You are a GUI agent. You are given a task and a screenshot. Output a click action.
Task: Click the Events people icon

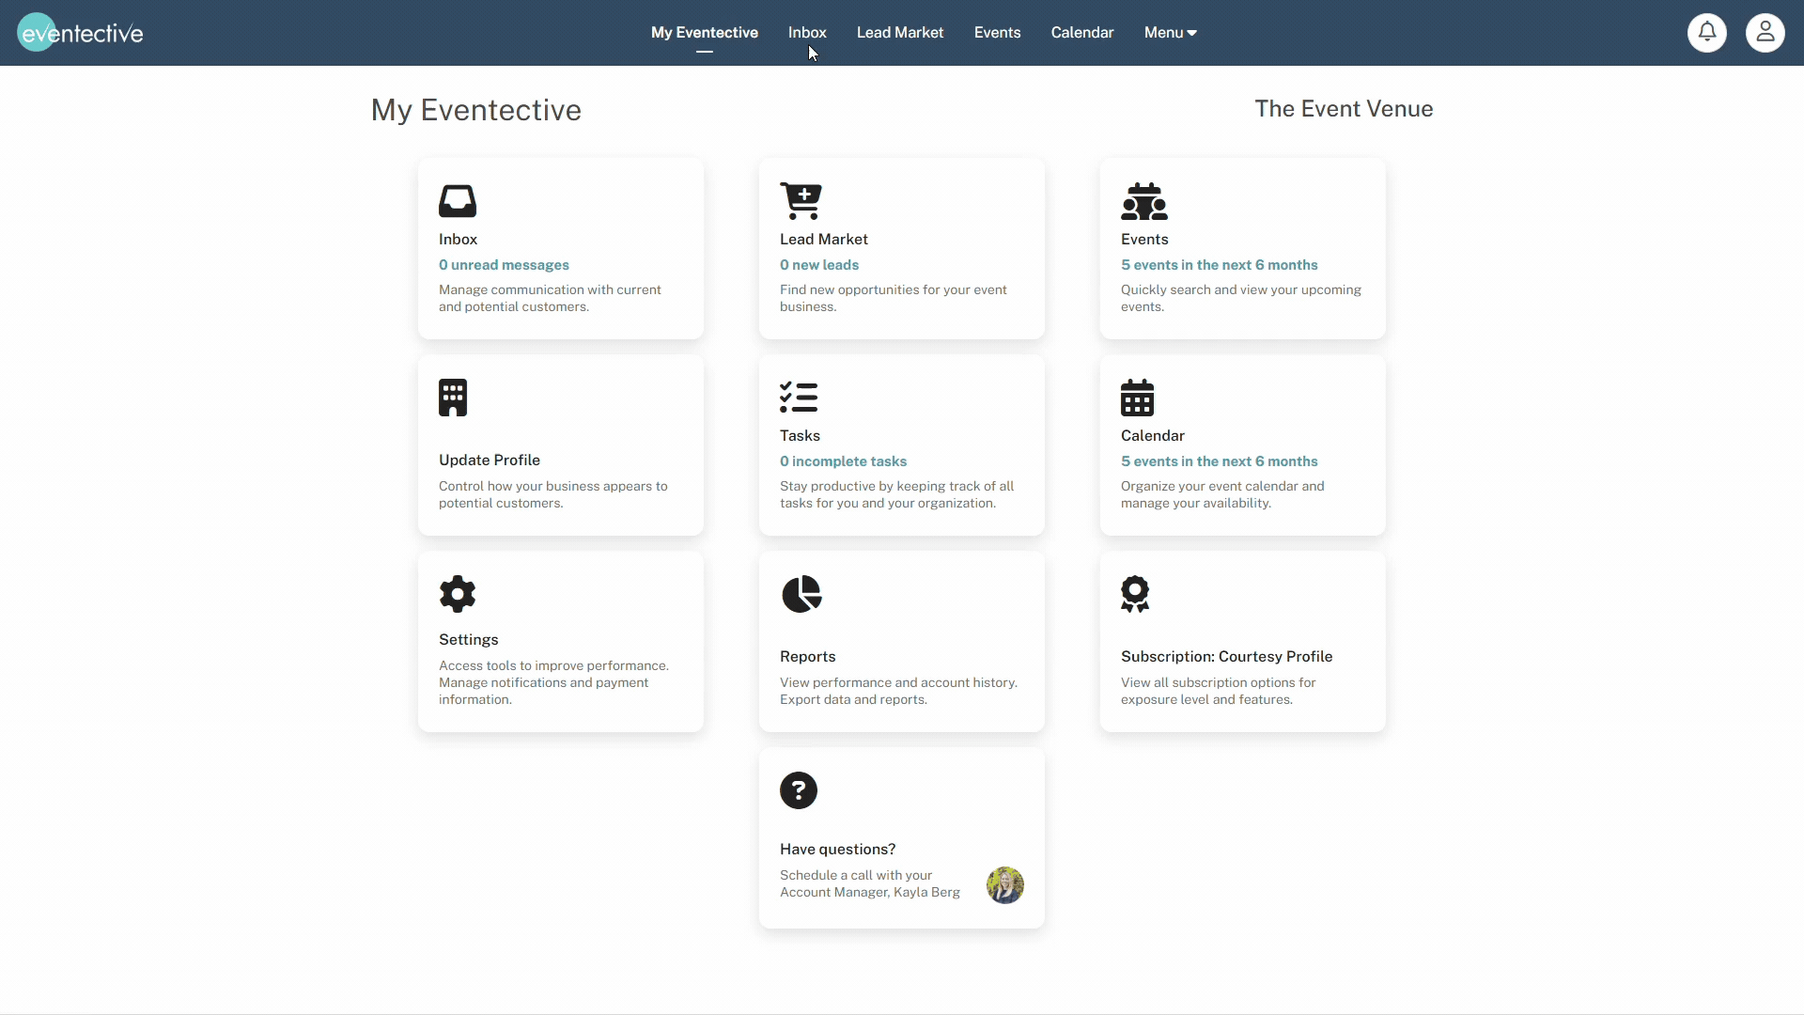[1144, 201]
